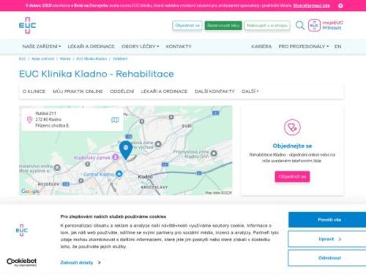Click the banner link Více informací zde
The height and width of the screenshot is (274, 366).
click(x=312, y=6)
